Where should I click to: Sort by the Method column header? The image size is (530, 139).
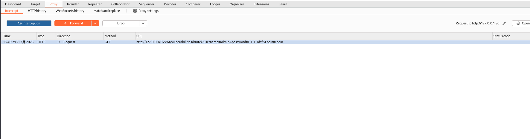pyautogui.click(x=119, y=36)
